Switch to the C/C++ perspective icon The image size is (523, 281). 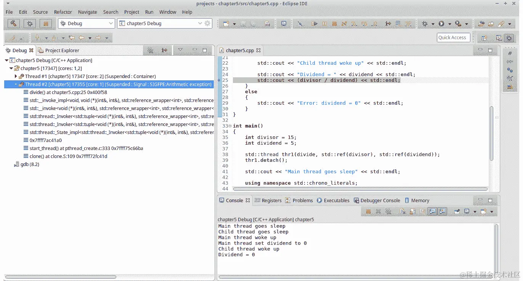click(x=499, y=38)
